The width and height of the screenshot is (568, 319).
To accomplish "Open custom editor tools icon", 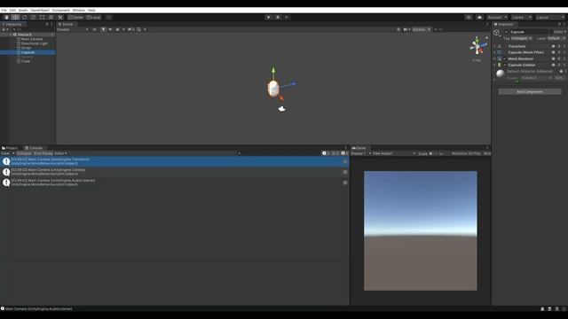I will (60, 18).
